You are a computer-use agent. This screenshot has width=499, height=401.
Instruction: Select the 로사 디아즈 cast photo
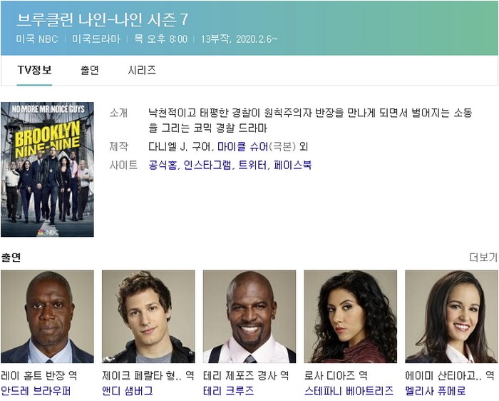click(351, 317)
